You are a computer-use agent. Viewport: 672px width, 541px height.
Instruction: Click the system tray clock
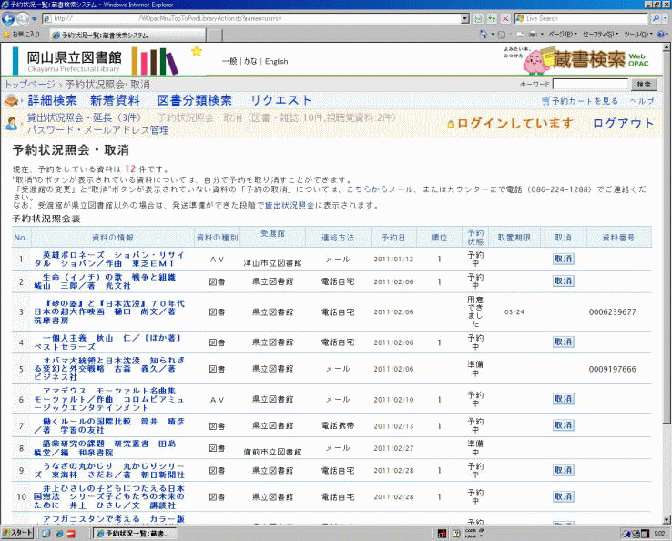tap(659, 534)
